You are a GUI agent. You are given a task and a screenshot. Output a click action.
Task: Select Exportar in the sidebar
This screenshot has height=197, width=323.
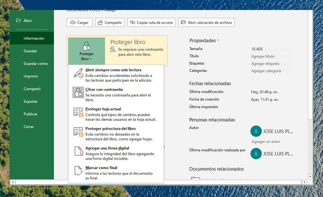pos(32,101)
